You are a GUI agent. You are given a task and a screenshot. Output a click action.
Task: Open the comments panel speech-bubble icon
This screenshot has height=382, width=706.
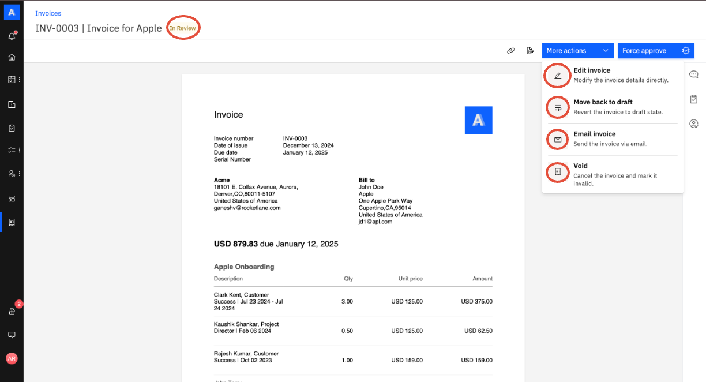click(x=694, y=74)
